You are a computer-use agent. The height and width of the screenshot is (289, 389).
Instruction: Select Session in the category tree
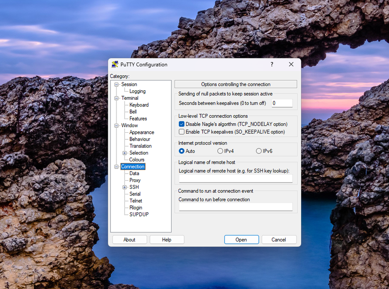point(129,84)
